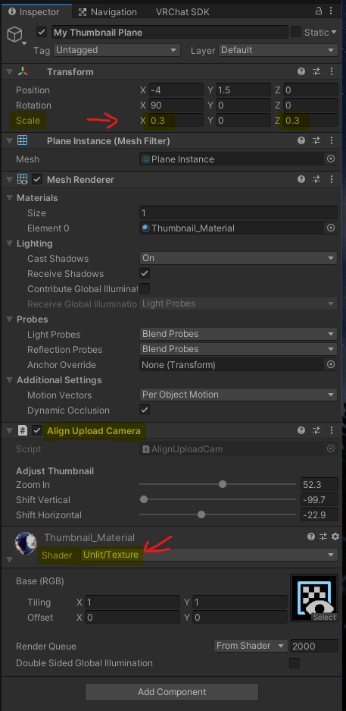Uncheck Receive Shadows

145,273
